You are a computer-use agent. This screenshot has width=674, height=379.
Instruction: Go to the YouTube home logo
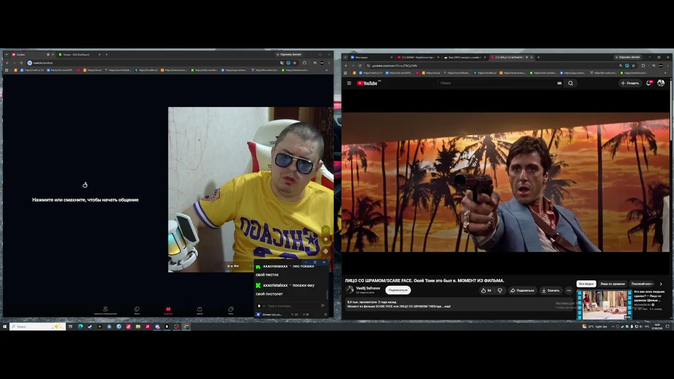click(x=368, y=83)
